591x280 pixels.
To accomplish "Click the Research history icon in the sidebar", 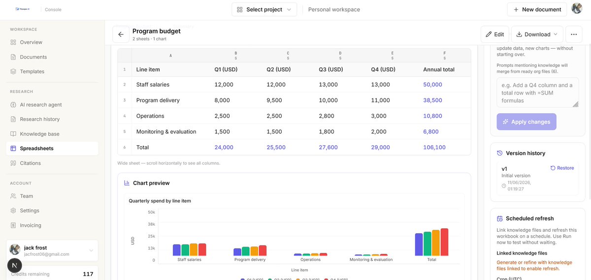I will point(13,119).
